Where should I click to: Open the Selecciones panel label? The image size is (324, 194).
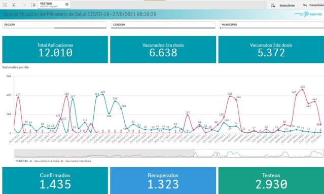tap(287, 6)
